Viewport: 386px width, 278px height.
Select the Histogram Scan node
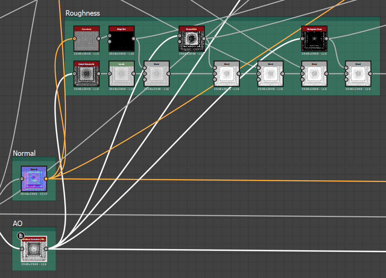(x=314, y=39)
